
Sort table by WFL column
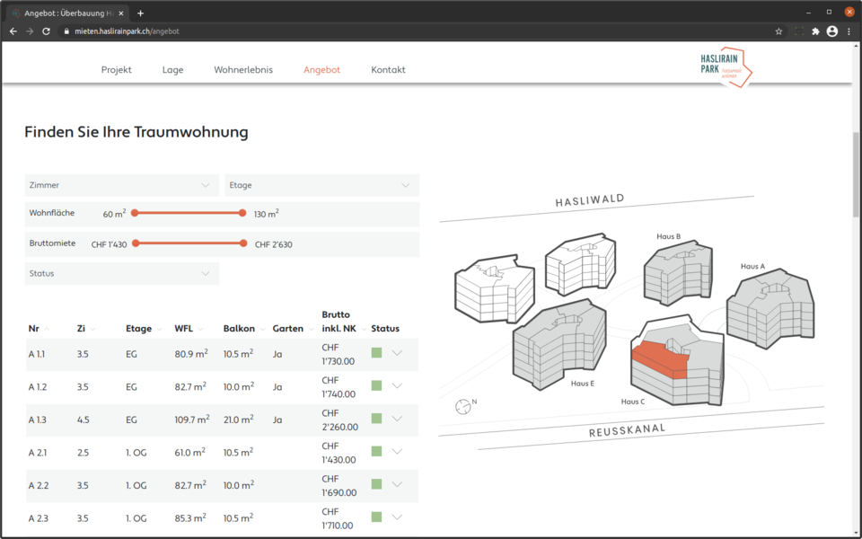189,329
